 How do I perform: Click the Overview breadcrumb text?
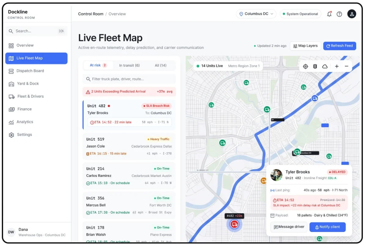117,14
